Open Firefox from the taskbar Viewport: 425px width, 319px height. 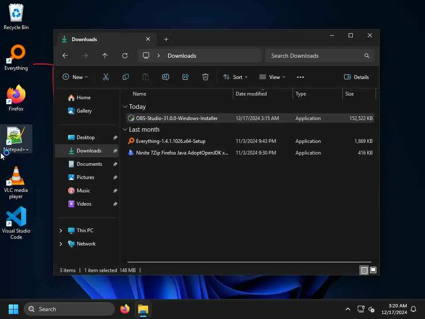click(x=125, y=309)
